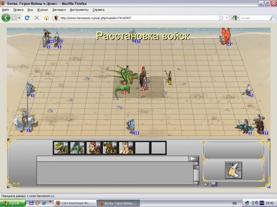Split the stack of 43 units

(114, 144)
